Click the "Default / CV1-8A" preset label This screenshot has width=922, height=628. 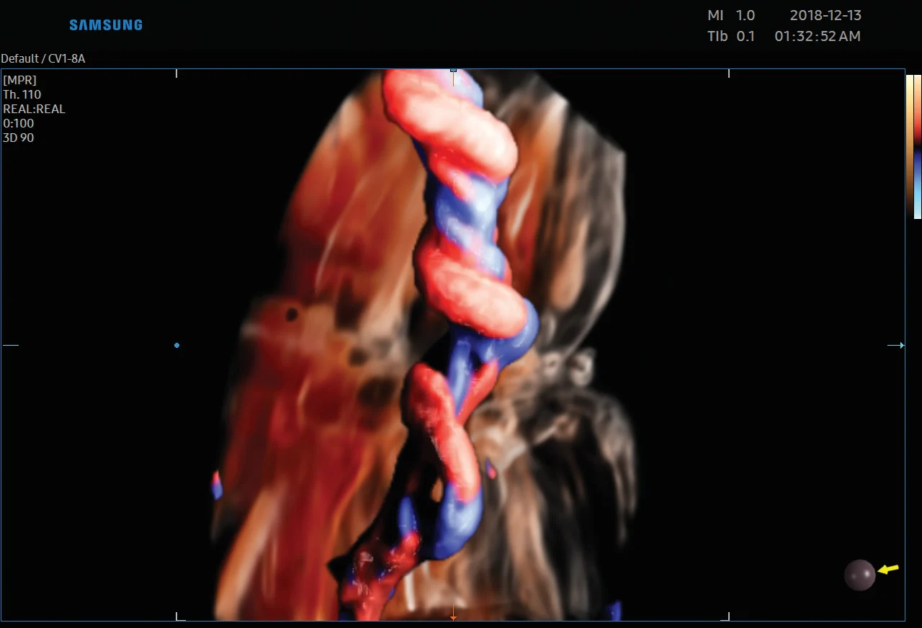point(43,58)
